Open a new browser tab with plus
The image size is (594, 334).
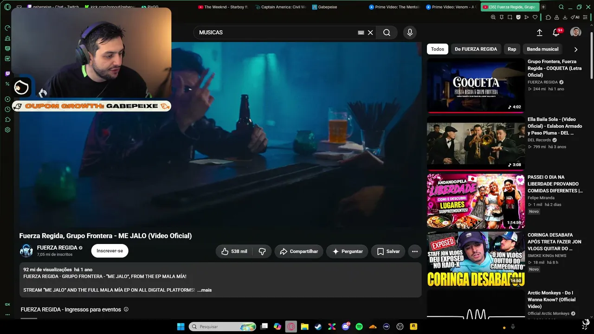click(543, 7)
